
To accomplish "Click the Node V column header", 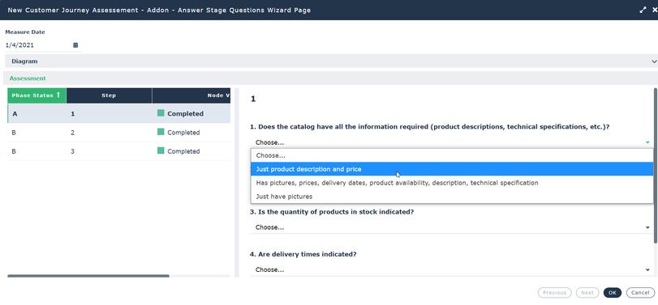I will point(191,95).
